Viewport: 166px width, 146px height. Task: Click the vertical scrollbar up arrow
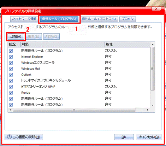[153, 45]
